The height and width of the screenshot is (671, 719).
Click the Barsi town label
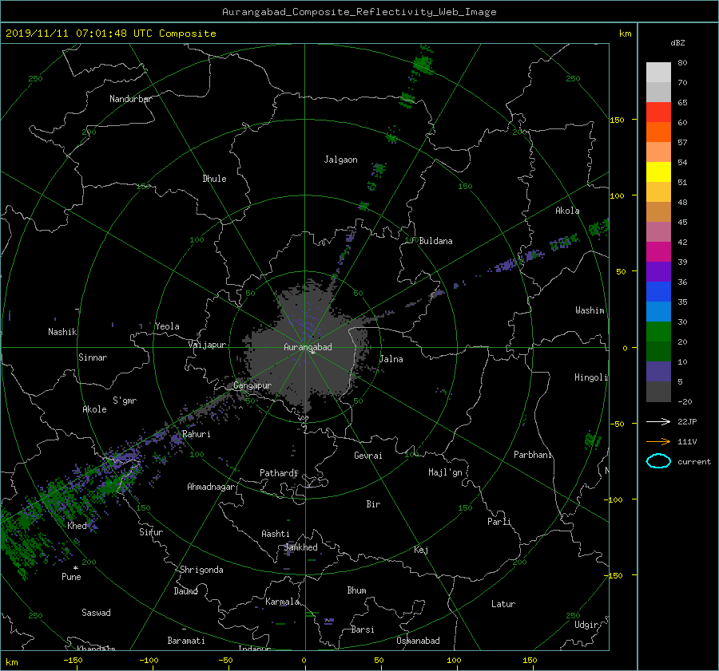[363, 630]
